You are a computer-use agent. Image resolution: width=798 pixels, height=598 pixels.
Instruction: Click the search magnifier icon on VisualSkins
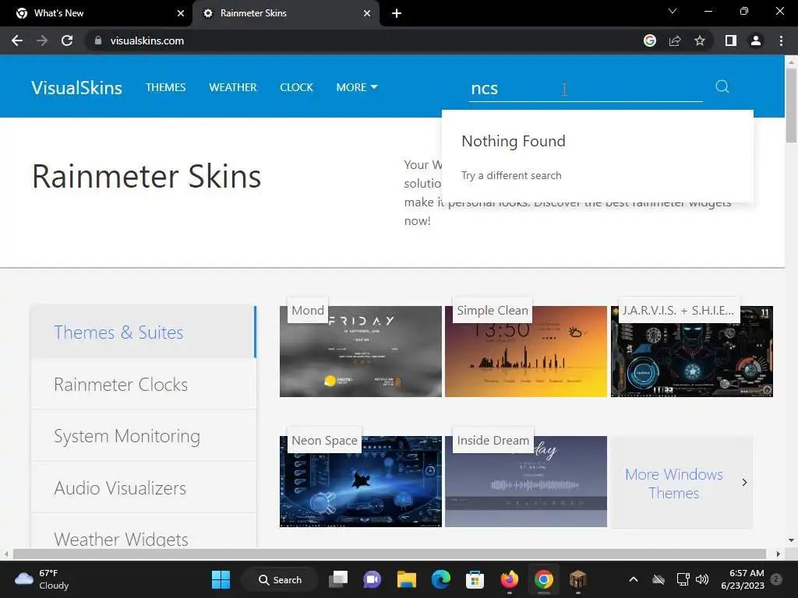722,86
